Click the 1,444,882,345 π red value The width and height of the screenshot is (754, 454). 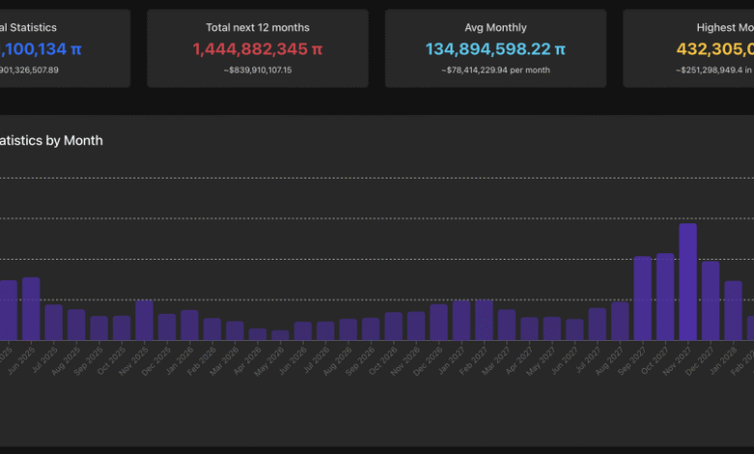tap(257, 48)
